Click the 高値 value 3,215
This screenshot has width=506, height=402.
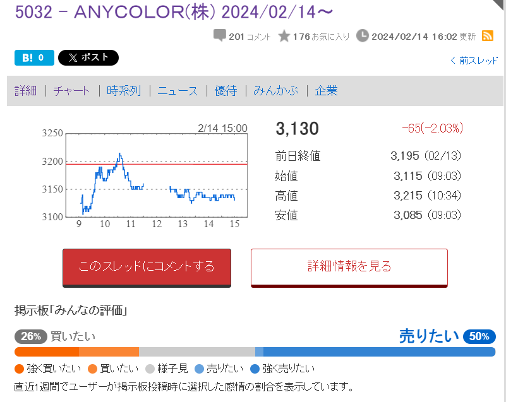408,196
